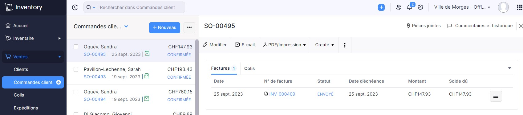This screenshot has height=115, width=523.
Task: Check the box for order SO-00494
Action: (x=76, y=92)
